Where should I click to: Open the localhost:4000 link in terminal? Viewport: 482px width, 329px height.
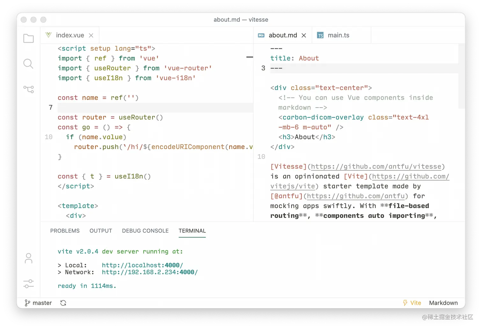pos(142,265)
